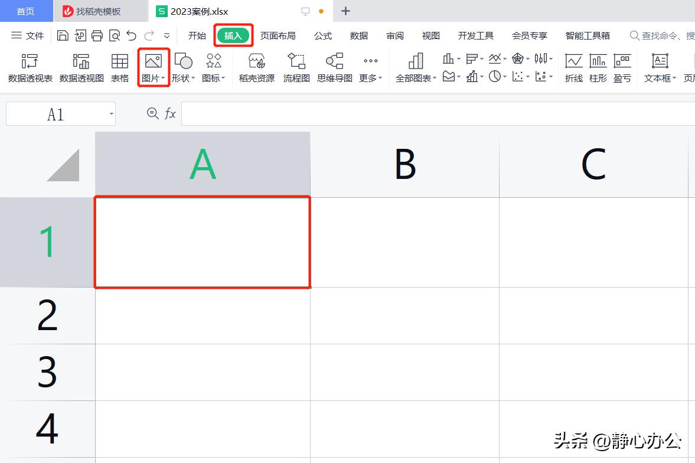Click the Save icon in quick access bar
Image resolution: width=695 pixels, height=463 pixels.
63,35
